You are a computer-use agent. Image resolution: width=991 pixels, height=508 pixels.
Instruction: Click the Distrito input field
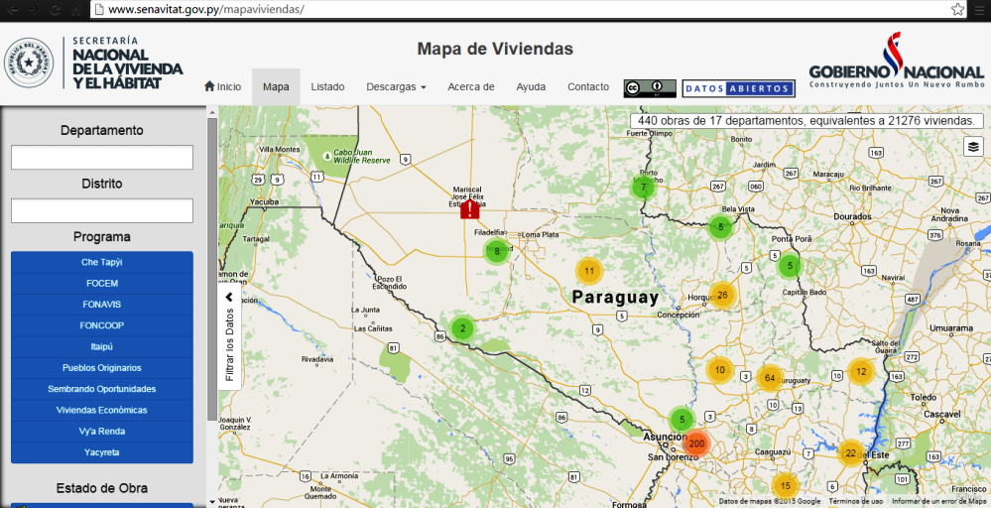click(x=102, y=210)
